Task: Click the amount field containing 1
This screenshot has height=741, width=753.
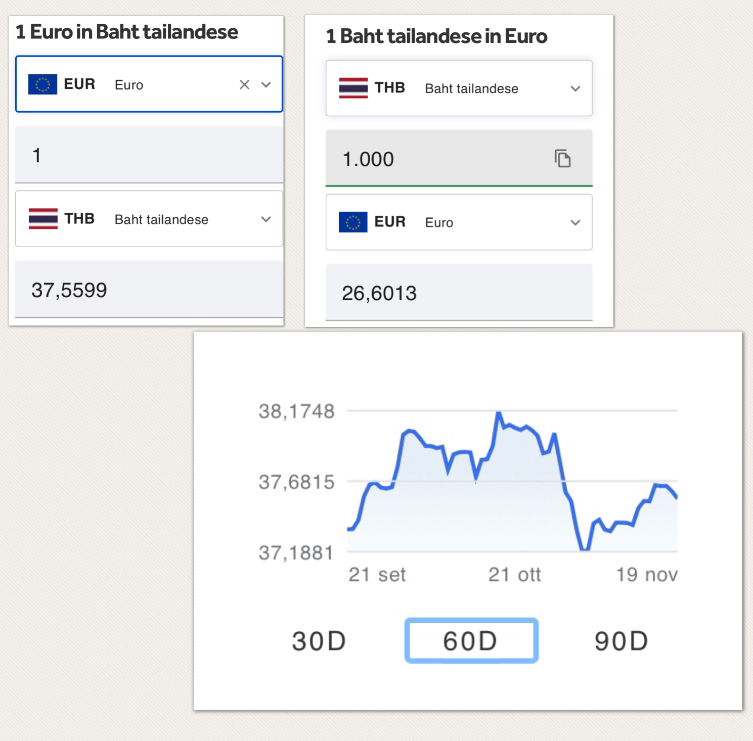Action: click(149, 155)
